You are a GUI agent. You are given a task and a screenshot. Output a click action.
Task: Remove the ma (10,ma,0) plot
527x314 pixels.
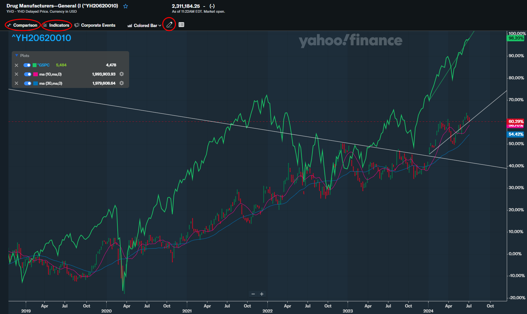pos(17,74)
